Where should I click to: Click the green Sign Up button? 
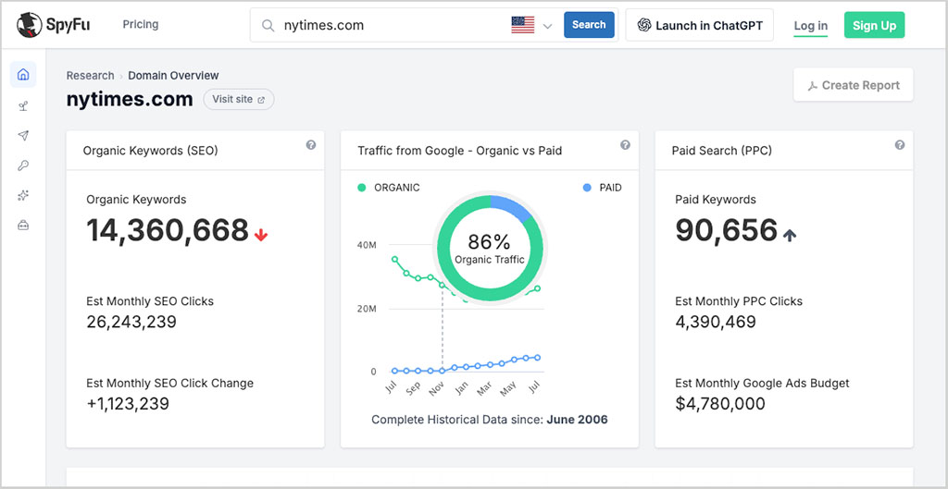tap(874, 25)
